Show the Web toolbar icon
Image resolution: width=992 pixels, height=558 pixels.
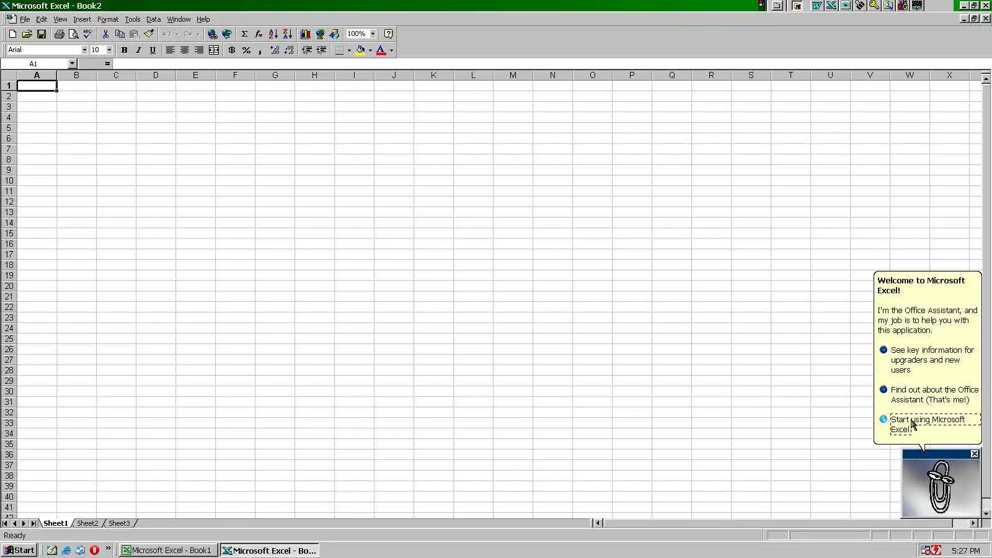[227, 34]
